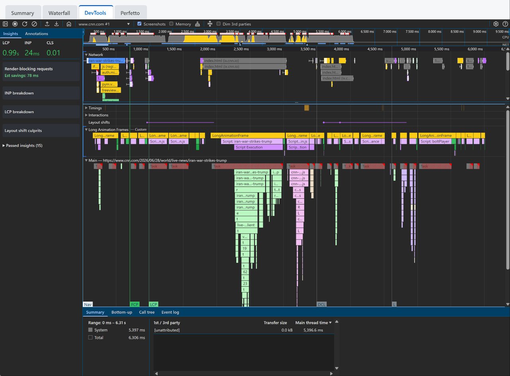Open the Waterfall tab
This screenshot has height=376, width=510.
(x=59, y=13)
